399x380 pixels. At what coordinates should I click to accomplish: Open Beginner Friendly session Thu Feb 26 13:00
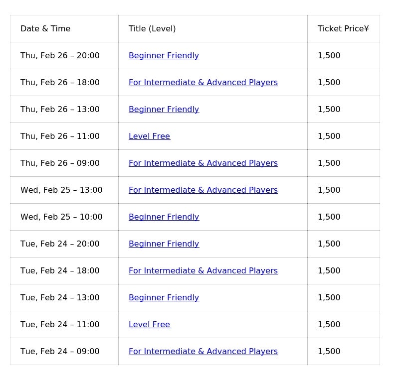click(164, 110)
